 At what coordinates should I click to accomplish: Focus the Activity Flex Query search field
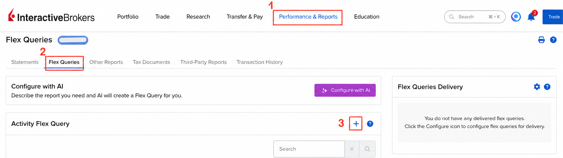click(x=309, y=149)
